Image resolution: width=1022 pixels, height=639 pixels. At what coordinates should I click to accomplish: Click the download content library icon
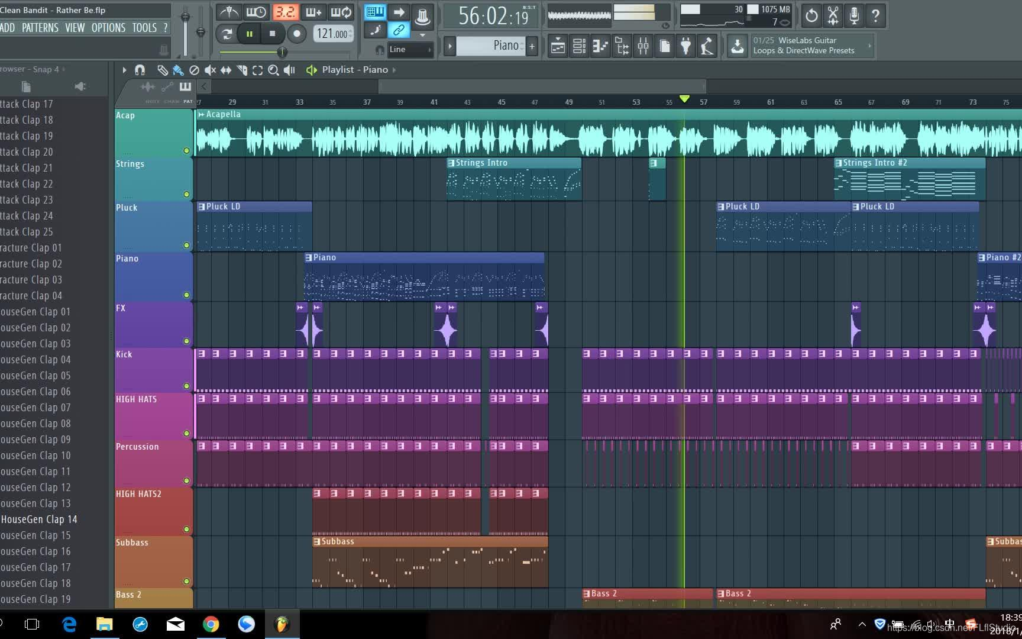(738, 46)
